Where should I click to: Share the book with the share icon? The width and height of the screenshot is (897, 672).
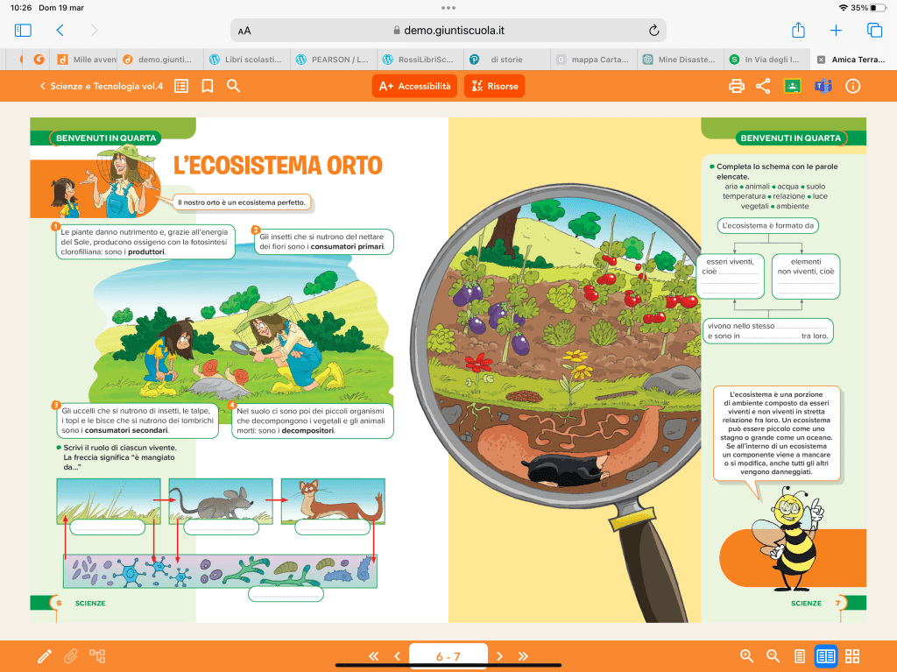pyautogui.click(x=763, y=86)
